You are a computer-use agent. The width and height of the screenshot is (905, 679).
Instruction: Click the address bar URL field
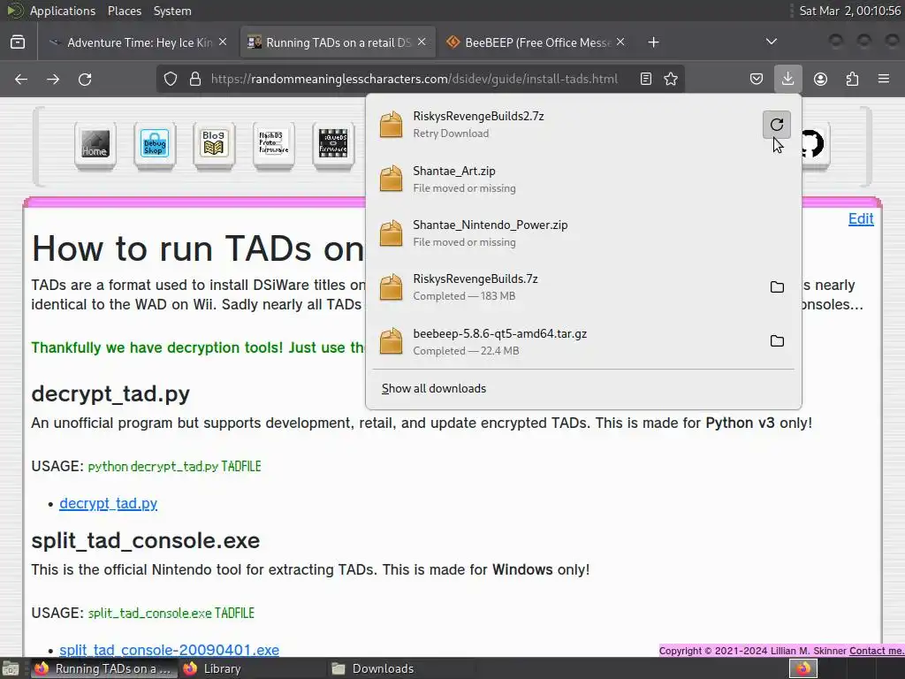[414, 79]
